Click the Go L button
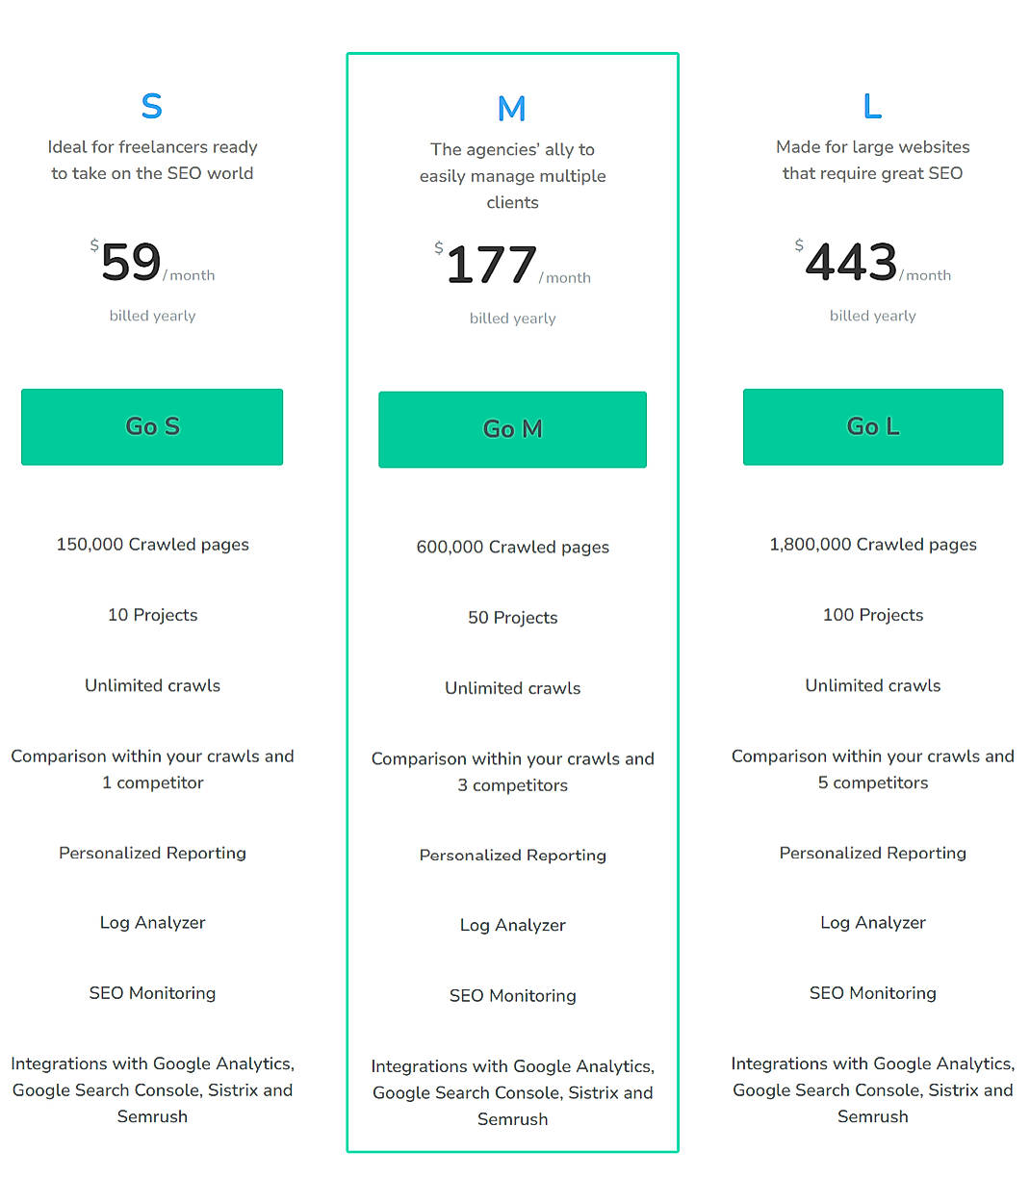The image size is (1030, 1178). tap(872, 426)
